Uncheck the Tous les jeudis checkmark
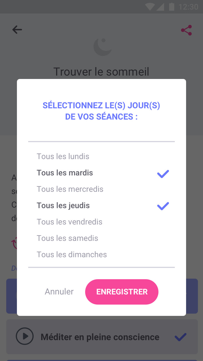Viewport: 203px width, 361px height. click(x=163, y=206)
